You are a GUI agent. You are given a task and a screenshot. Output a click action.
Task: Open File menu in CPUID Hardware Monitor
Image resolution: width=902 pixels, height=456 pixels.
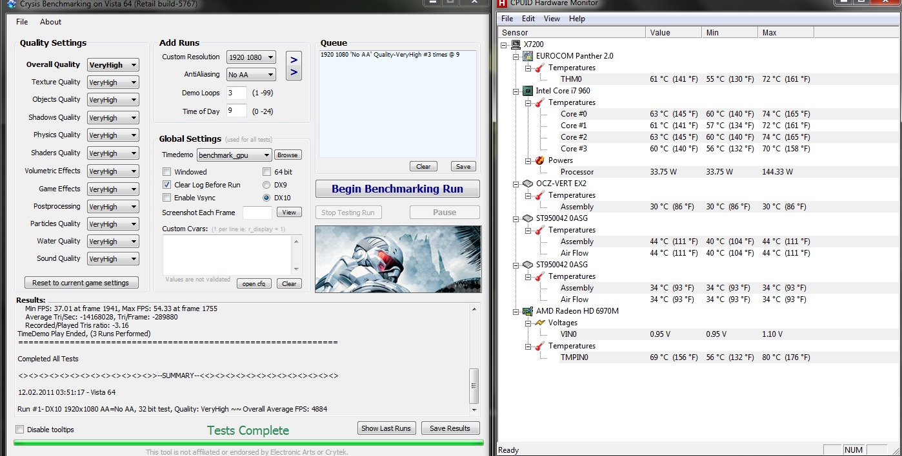click(x=507, y=19)
